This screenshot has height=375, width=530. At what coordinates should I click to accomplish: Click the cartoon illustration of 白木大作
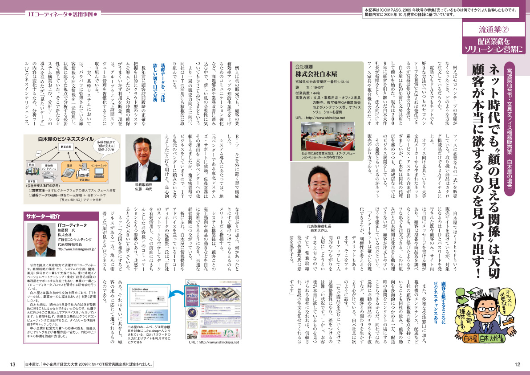click(485, 315)
